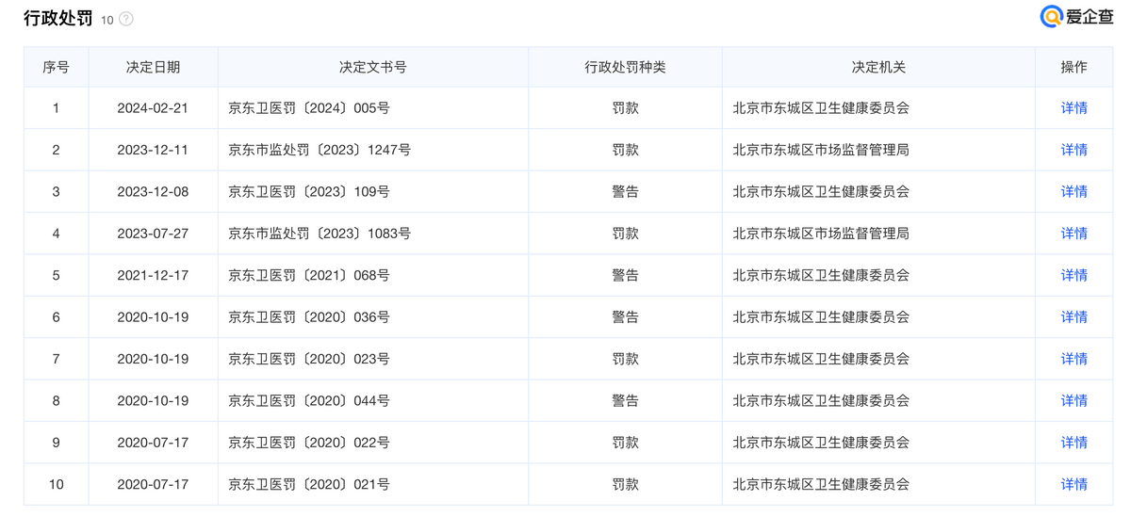This screenshot has width=1131, height=517.
Task: Click the 行政处罚种类 column header
Action: tap(625, 67)
